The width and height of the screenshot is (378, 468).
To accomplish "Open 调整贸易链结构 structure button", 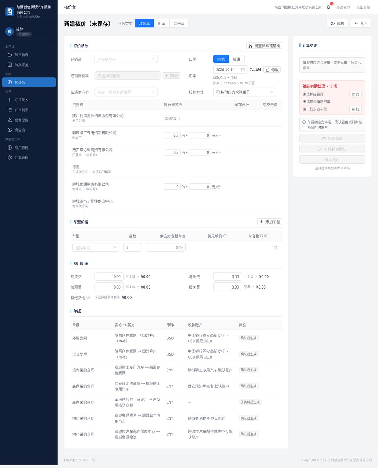I will point(265,46).
